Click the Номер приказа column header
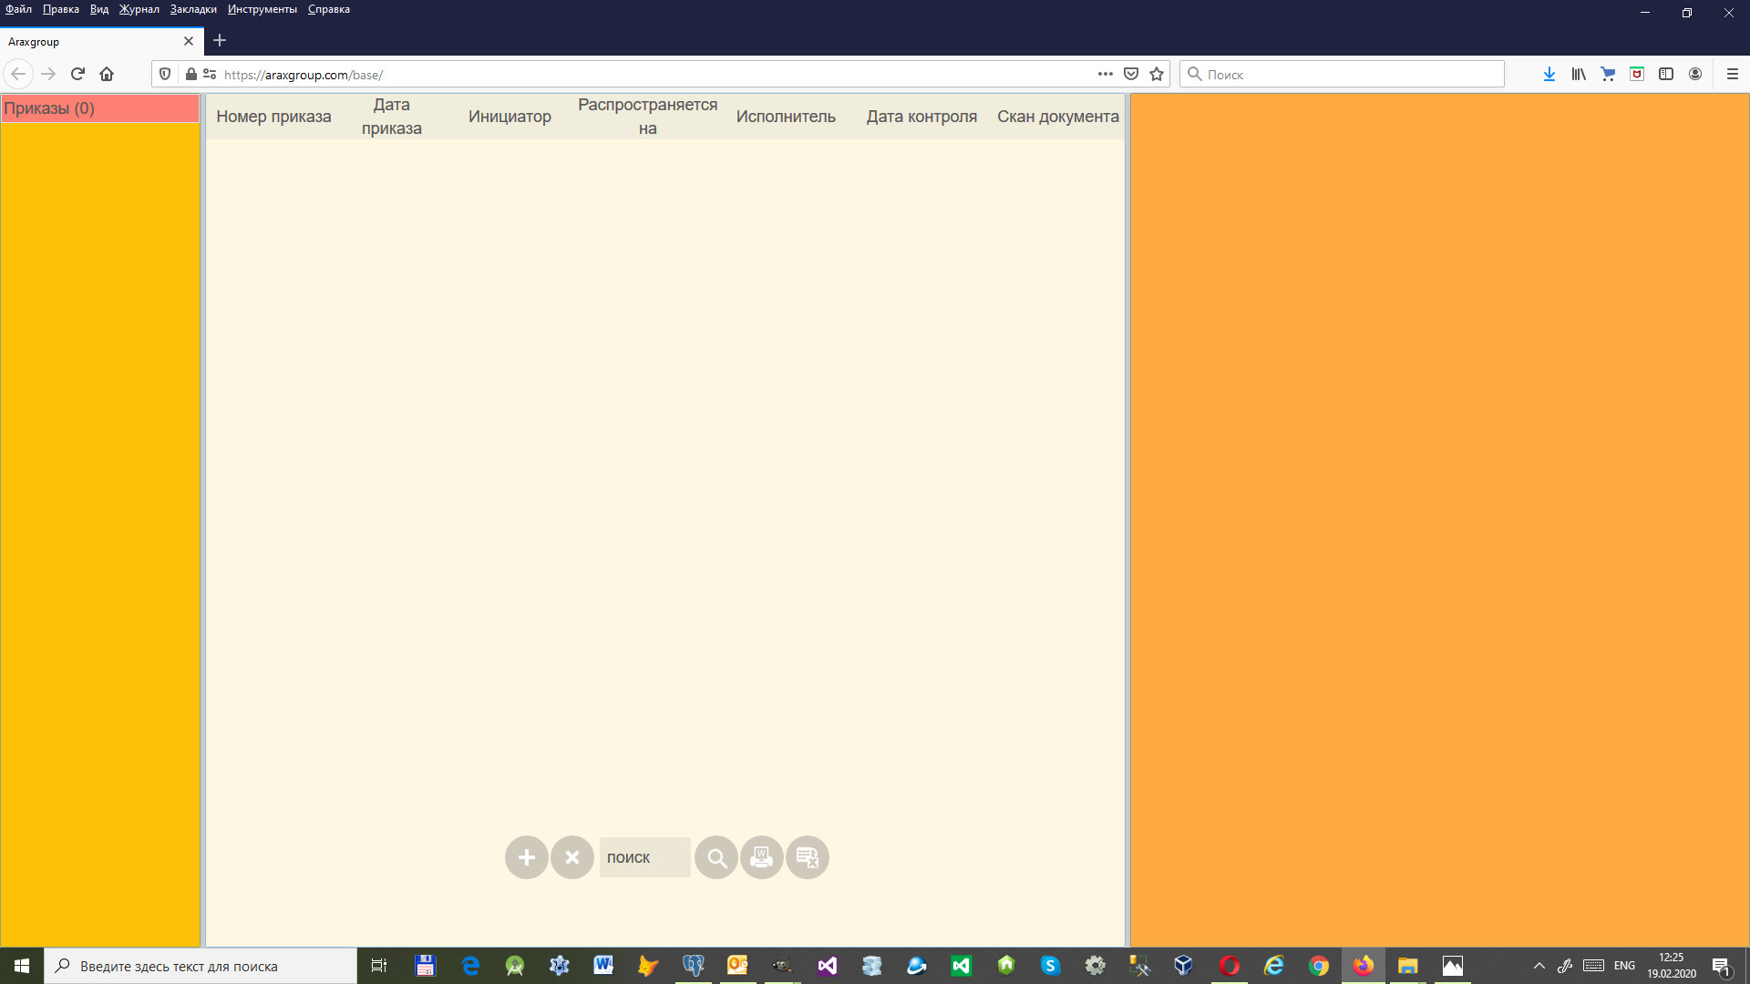This screenshot has height=984, width=1750. click(x=273, y=117)
